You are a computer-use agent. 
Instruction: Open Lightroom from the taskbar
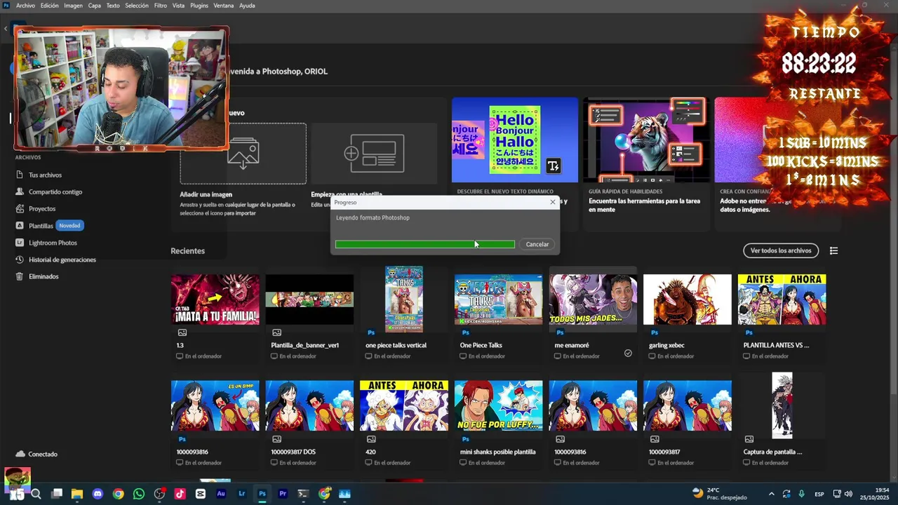pyautogui.click(x=241, y=494)
